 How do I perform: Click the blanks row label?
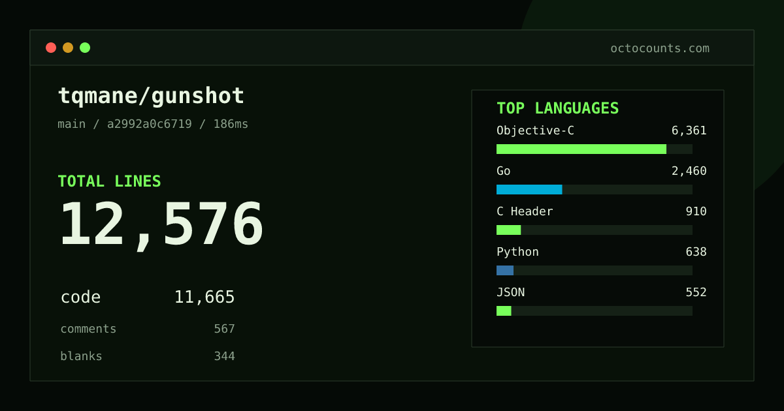(81, 356)
